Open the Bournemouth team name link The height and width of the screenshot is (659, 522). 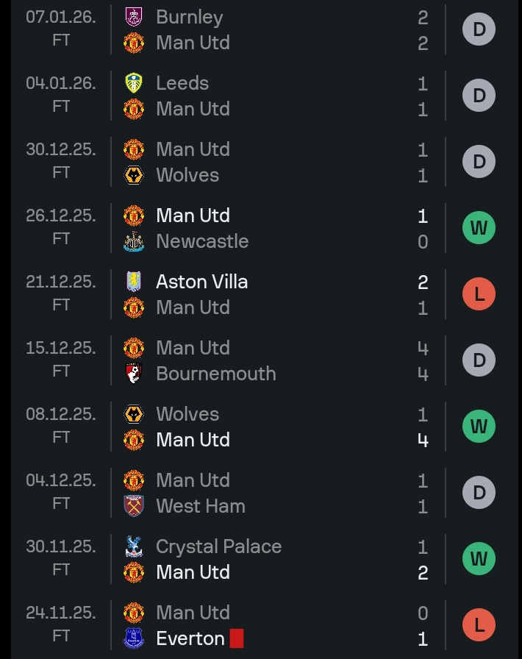(x=216, y=374)
